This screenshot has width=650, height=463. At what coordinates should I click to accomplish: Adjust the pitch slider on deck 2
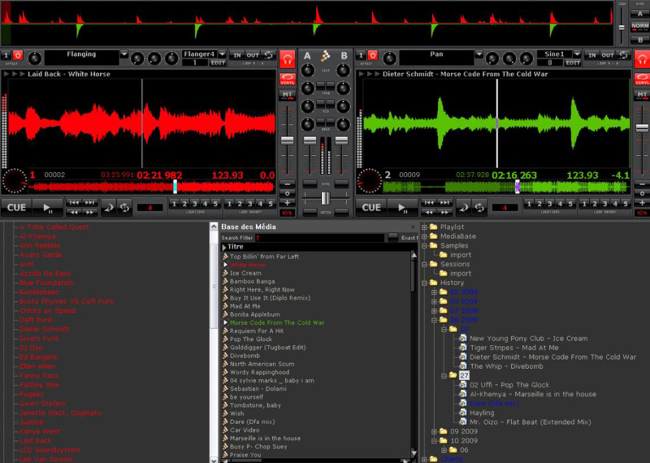(642, 128)
